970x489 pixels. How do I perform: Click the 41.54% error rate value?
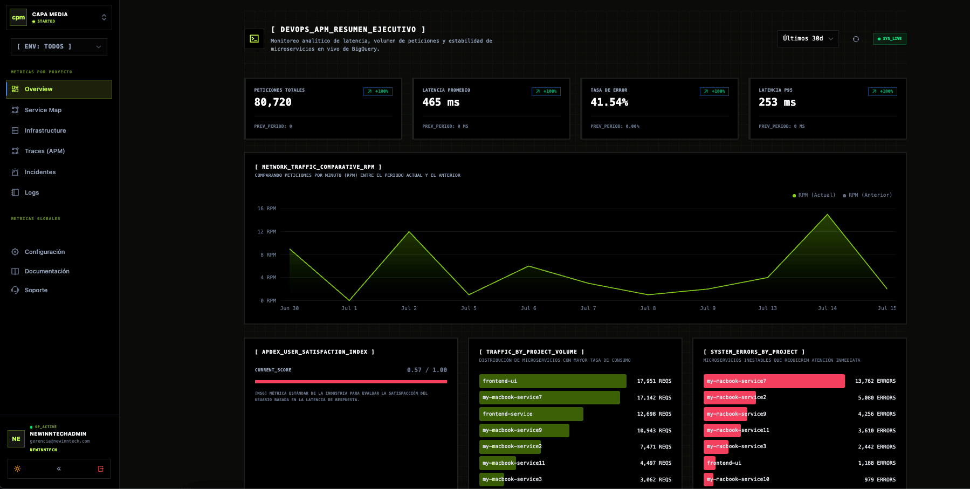pyautogui.click(x=609, y=102)
